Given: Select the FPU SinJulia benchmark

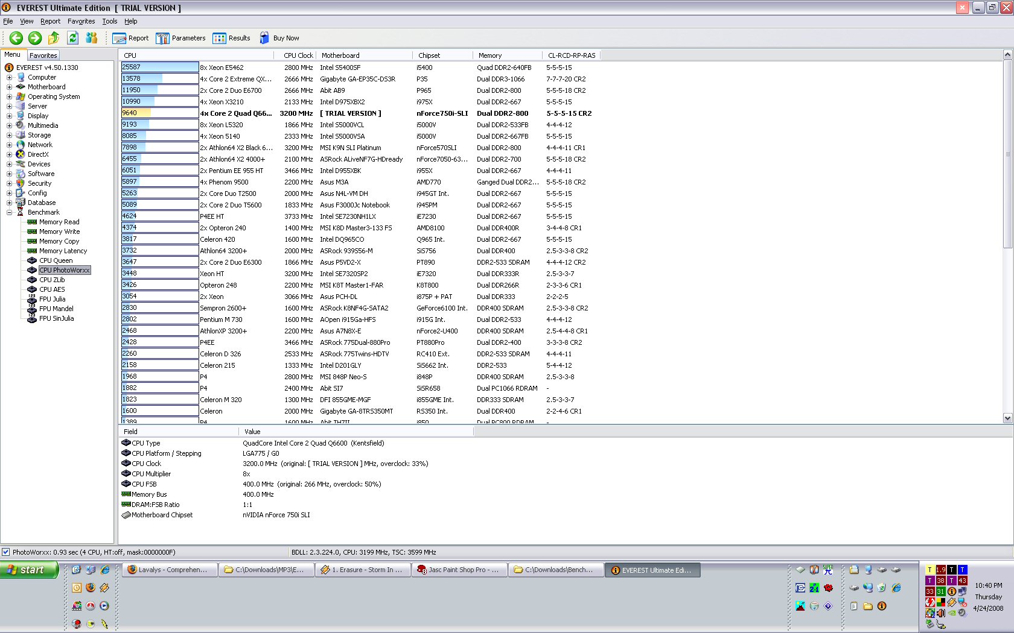Looking at the screenshot, I should click(x=56, y=318).
